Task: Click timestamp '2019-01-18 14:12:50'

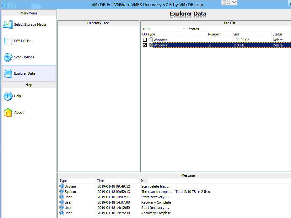Action: [x=114, y=208]
